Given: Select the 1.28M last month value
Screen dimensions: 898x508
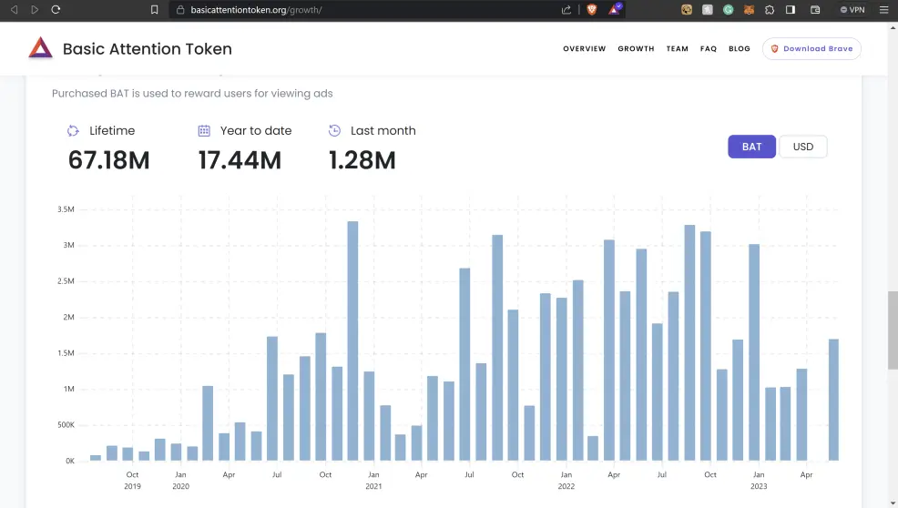Looking at the screenshot, I should pyautogui.click(x=362, y=160).
